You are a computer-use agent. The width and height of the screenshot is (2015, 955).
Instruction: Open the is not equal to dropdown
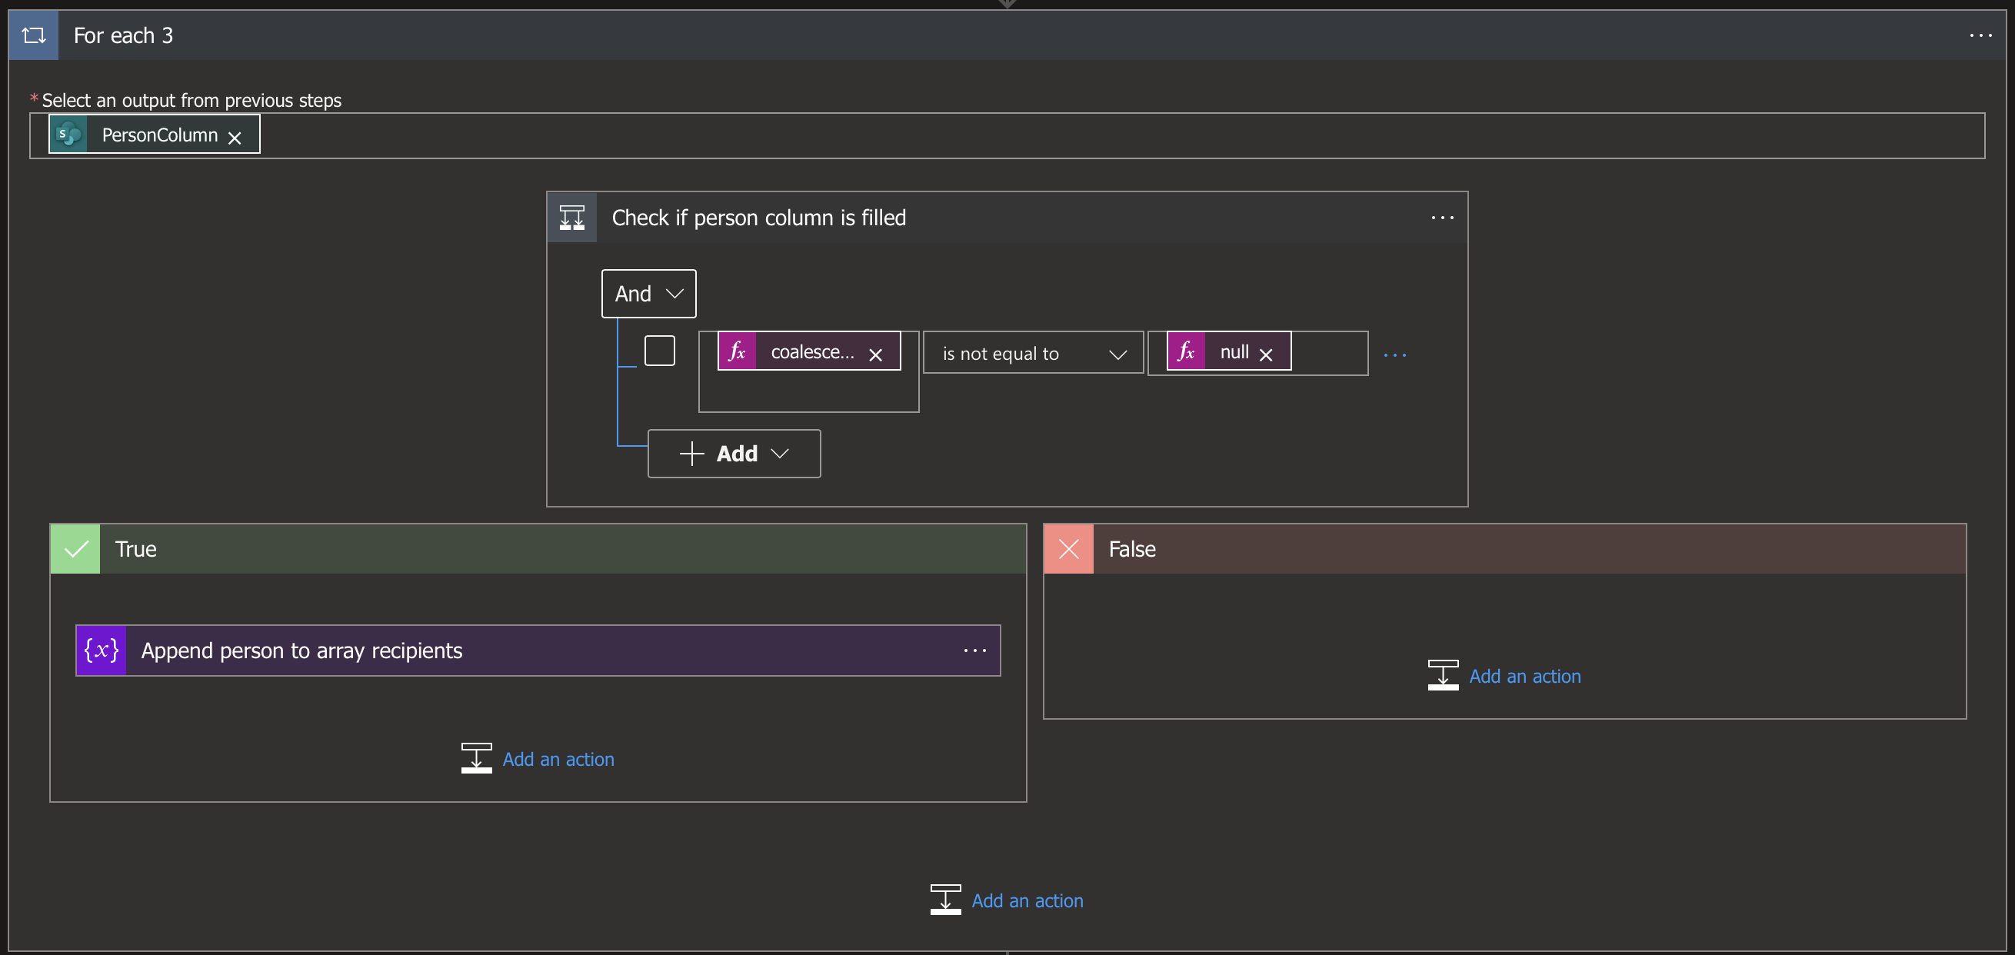click(1034, 354)
